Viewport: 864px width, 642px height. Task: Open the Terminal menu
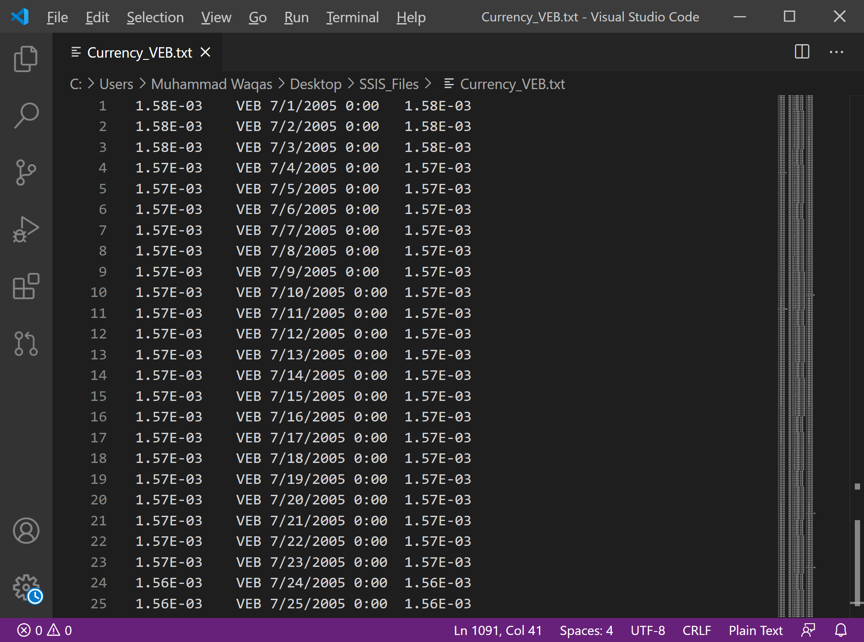tap(352, 17)
